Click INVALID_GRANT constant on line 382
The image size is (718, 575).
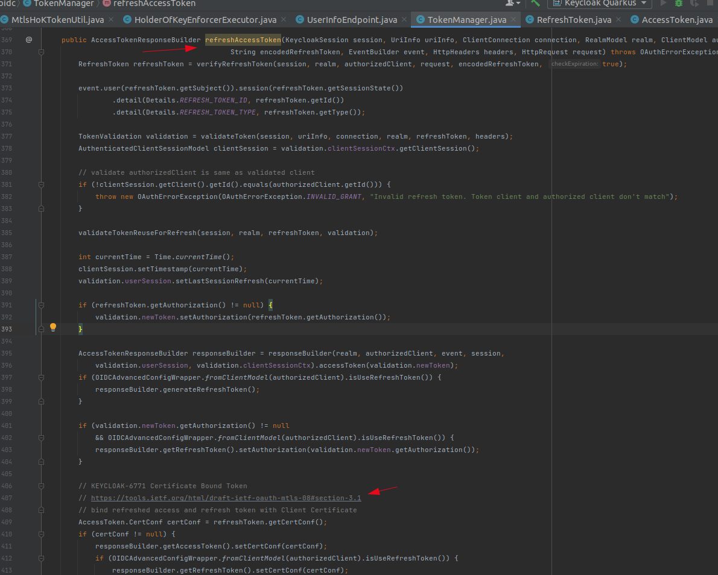(334, 196)
